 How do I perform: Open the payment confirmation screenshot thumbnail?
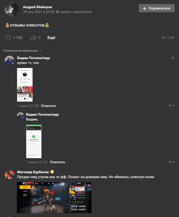[x=34, y=141]
